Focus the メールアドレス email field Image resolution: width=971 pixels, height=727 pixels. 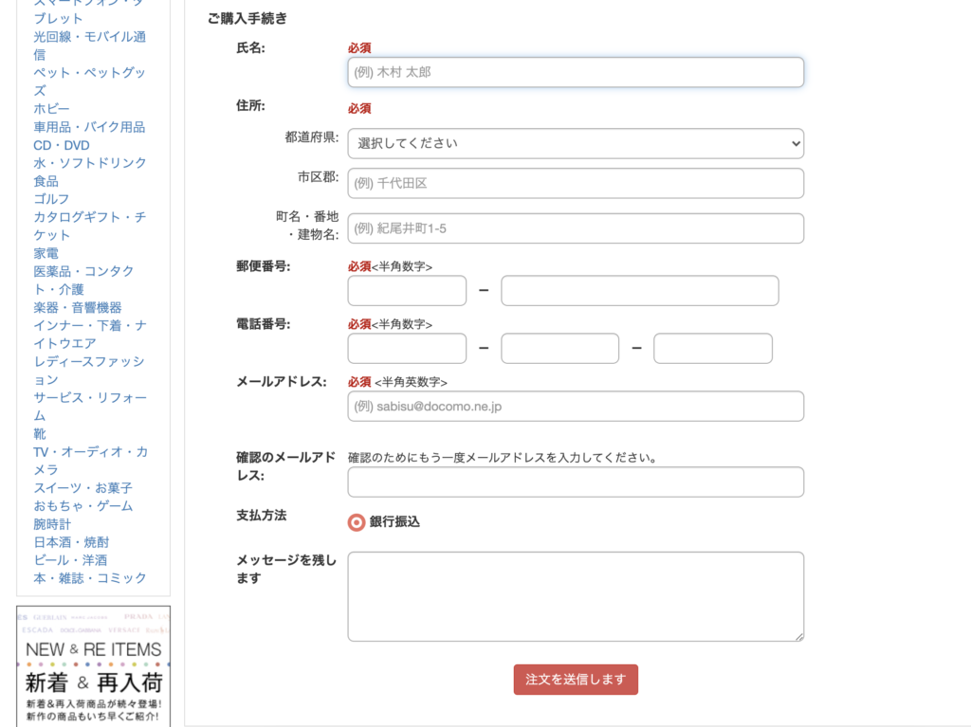point(575,407)
